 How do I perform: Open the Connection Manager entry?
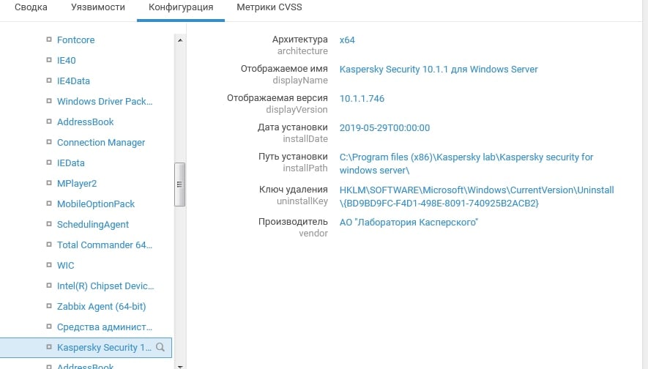[101, 143]
